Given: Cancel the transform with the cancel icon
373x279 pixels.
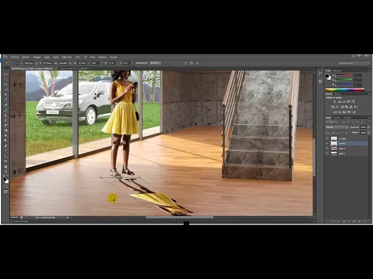Looking at the screenshot, I should (192, 63).
